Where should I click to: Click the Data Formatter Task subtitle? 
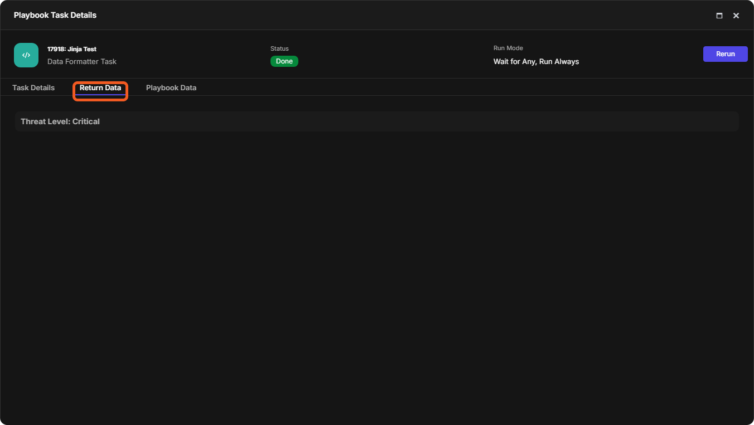pyautogui.click(x=82, y=61)
